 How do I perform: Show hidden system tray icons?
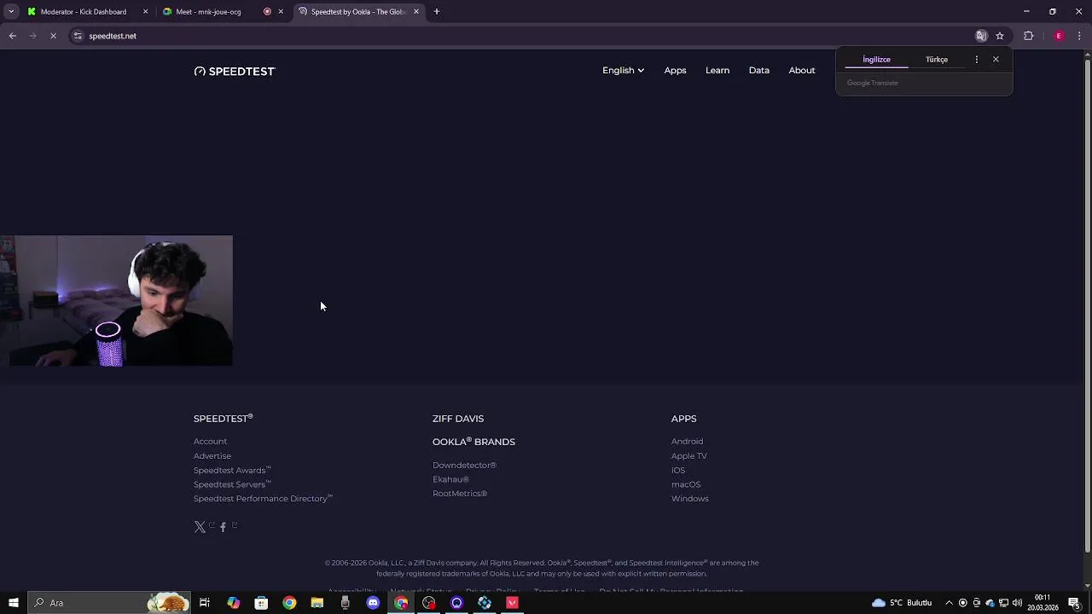tap(949, 603)
